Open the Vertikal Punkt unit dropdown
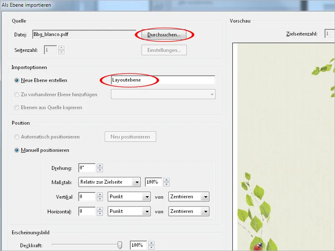 [129, 197]
